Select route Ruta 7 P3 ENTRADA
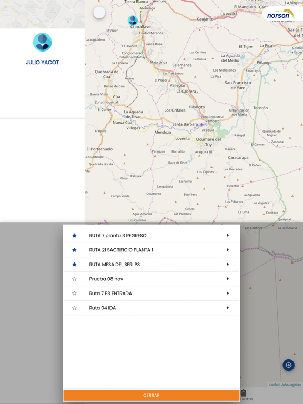303x404 pixels. [x=151, y=293]
